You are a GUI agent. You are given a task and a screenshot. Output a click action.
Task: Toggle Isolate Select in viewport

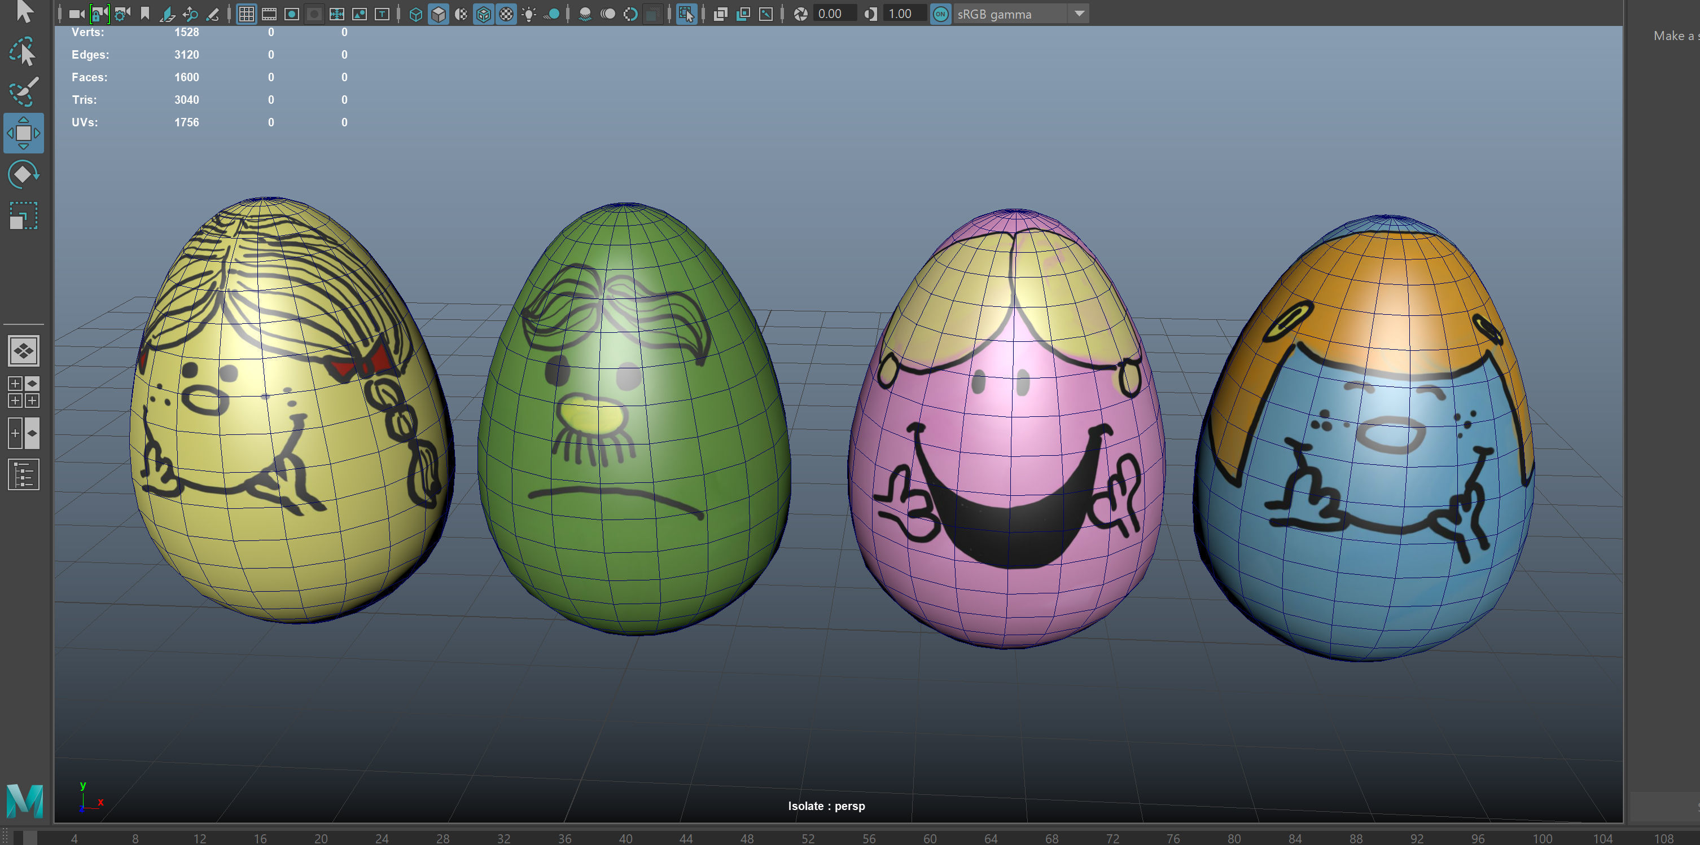click(x=686, y=14)
